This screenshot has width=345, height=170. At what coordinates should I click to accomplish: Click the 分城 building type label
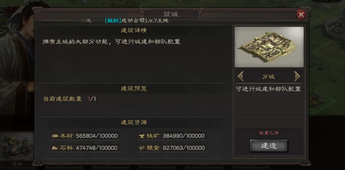(268, 77)
